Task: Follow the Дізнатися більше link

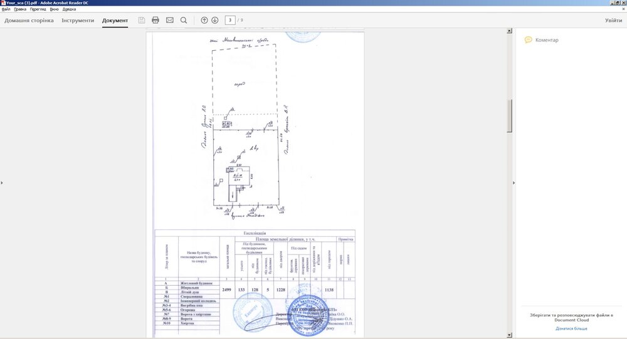Action: 571,328
